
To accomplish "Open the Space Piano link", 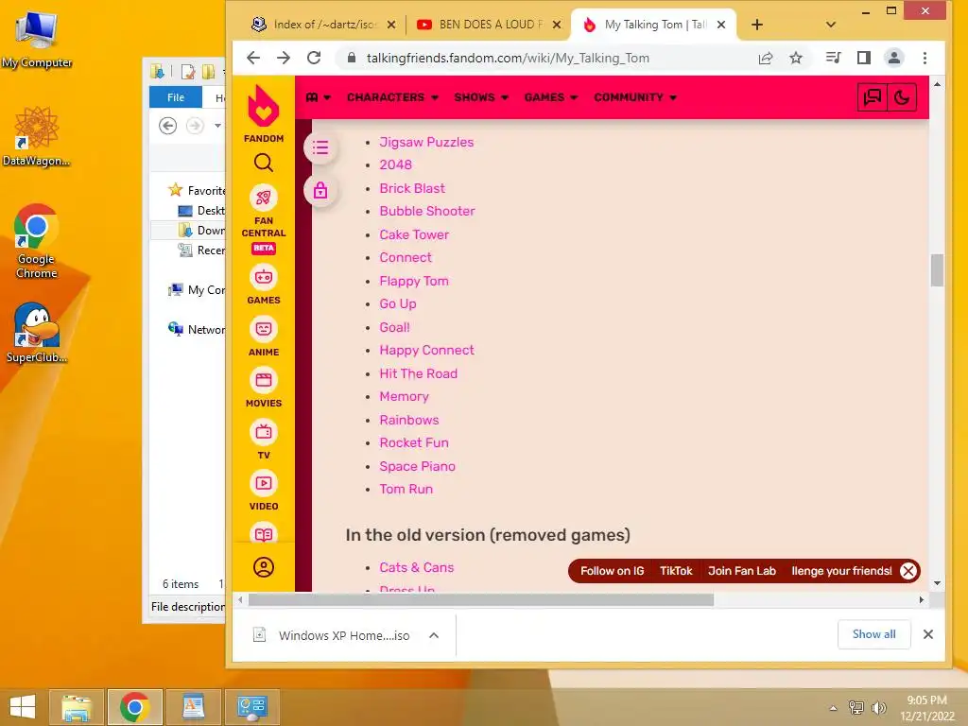I will click(417, 466).
